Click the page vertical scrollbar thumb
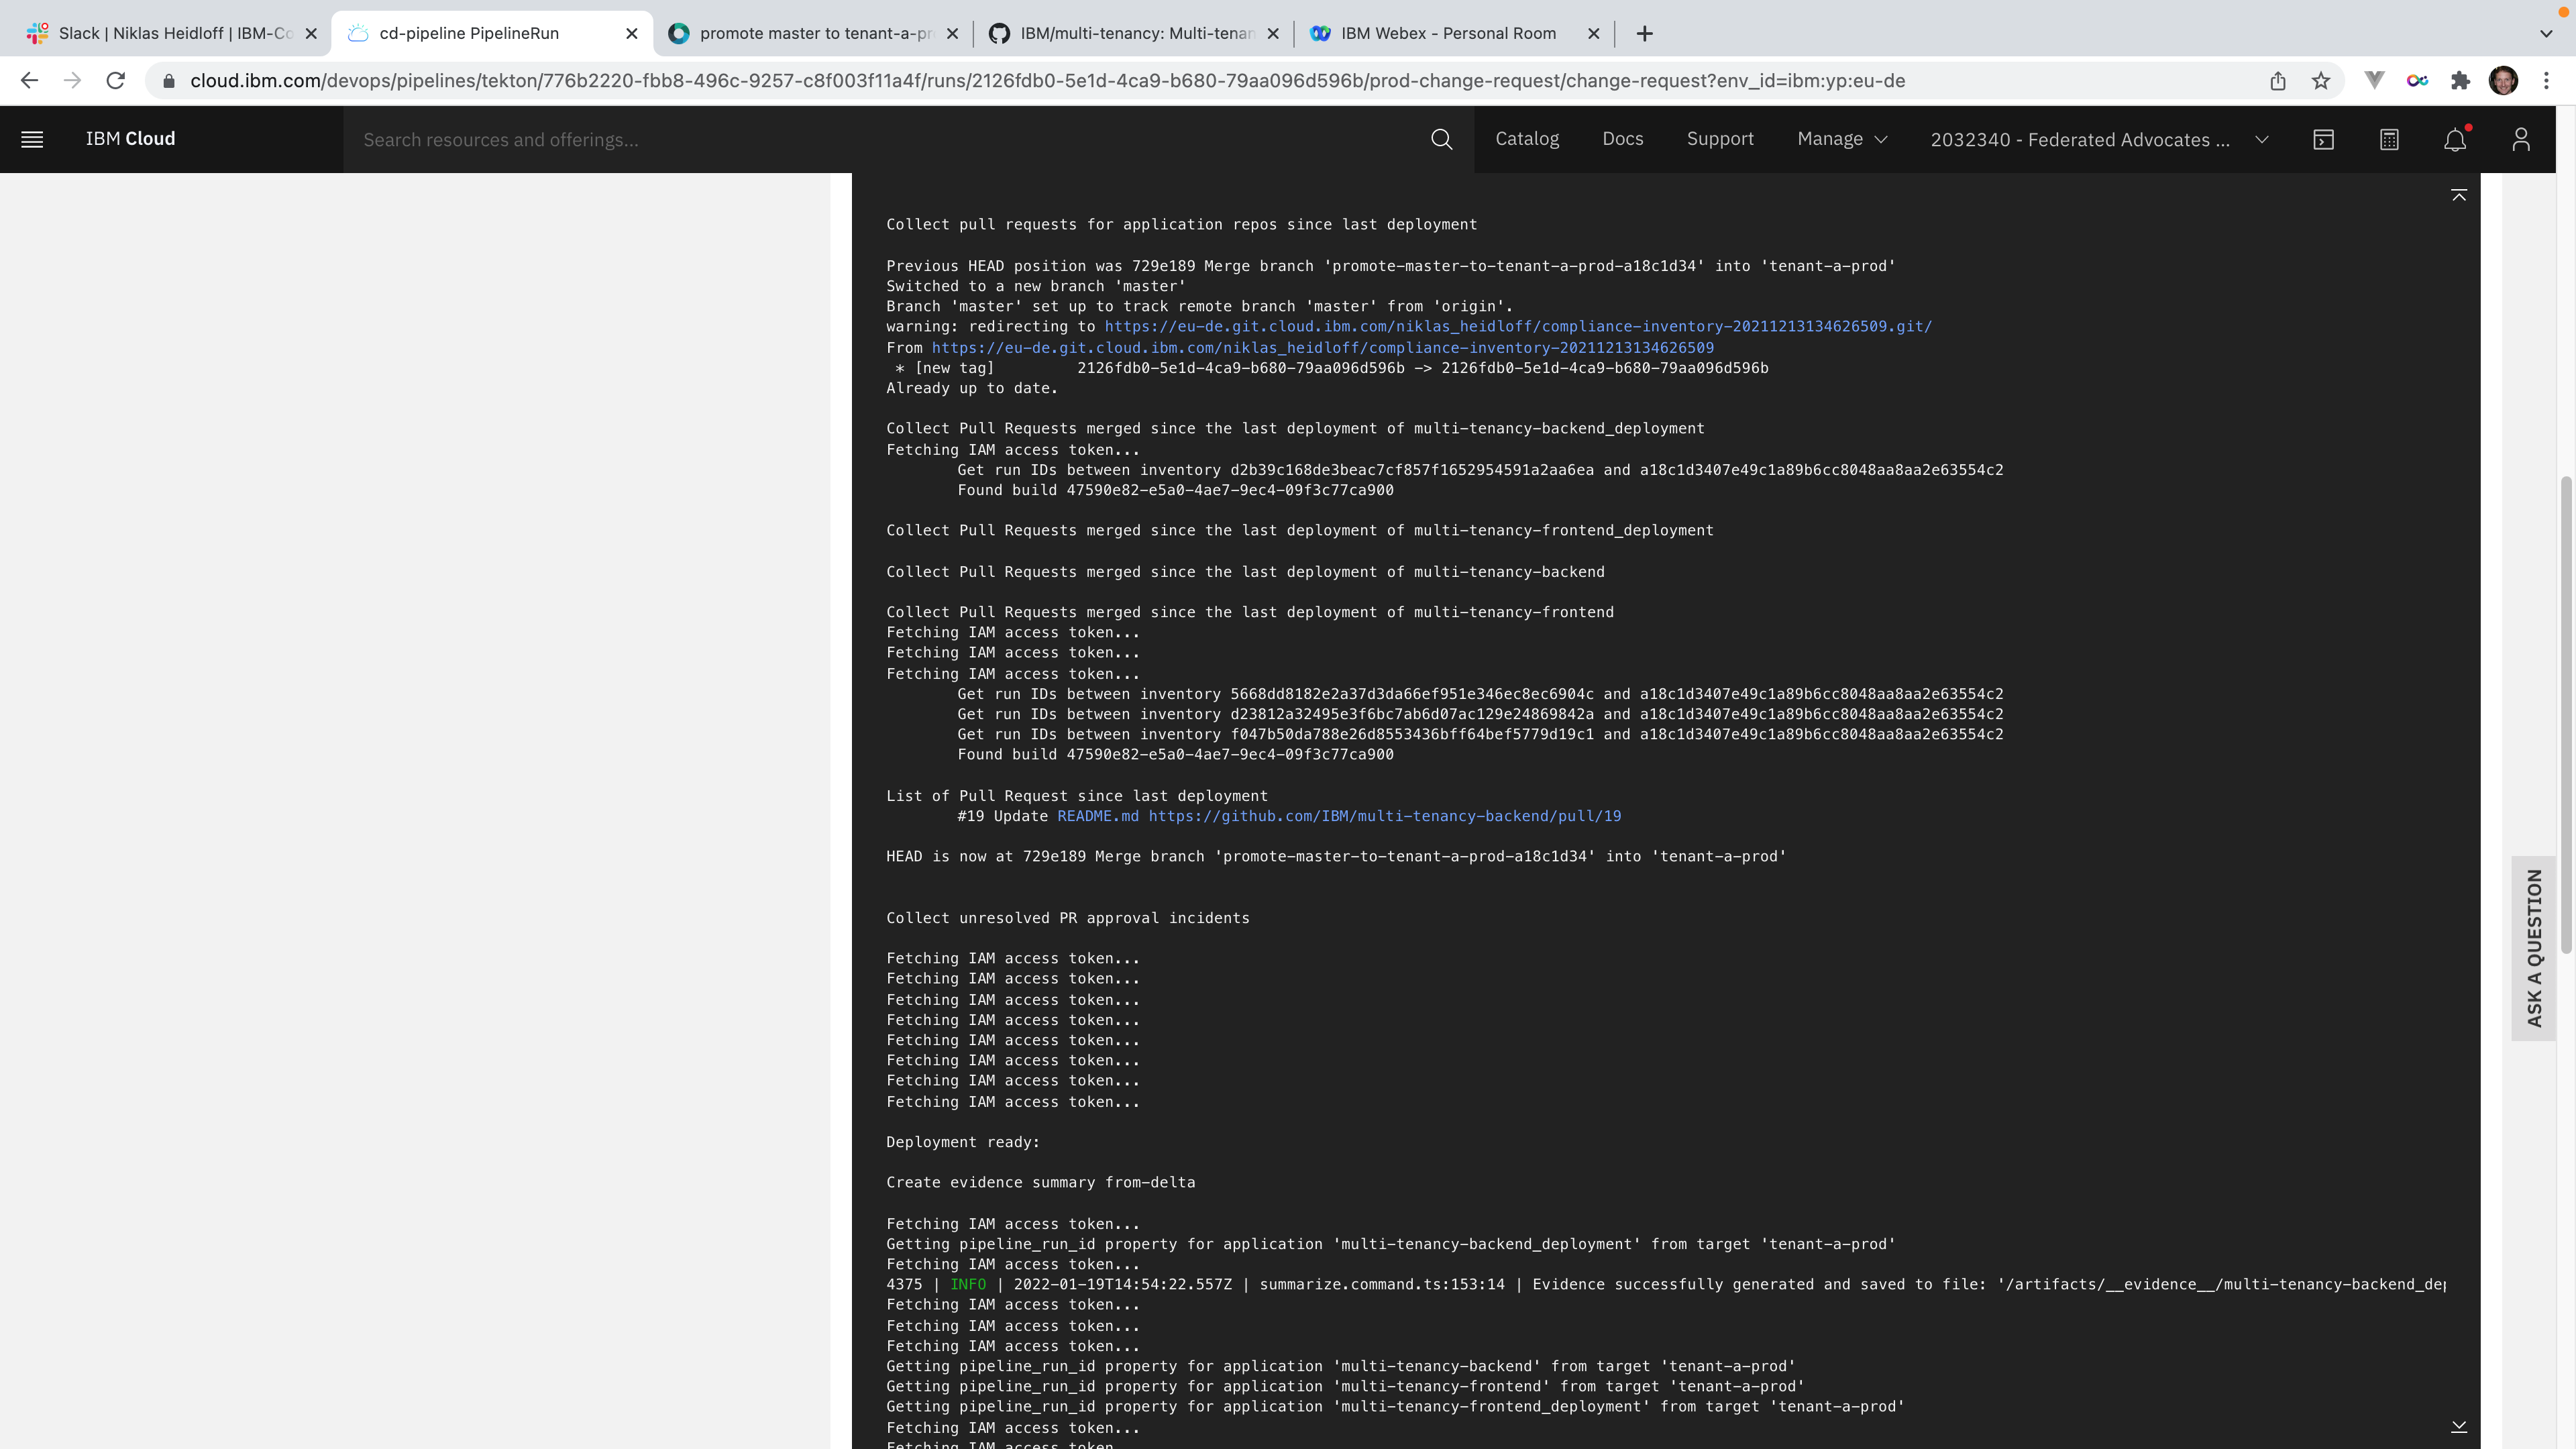Viewport: 2576px width, 1449px height. tap(2566, 715)
